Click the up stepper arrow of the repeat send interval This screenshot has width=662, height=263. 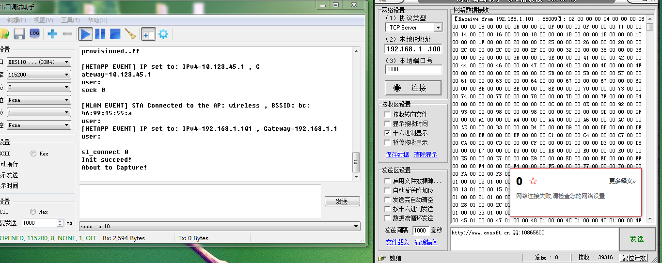60,221
